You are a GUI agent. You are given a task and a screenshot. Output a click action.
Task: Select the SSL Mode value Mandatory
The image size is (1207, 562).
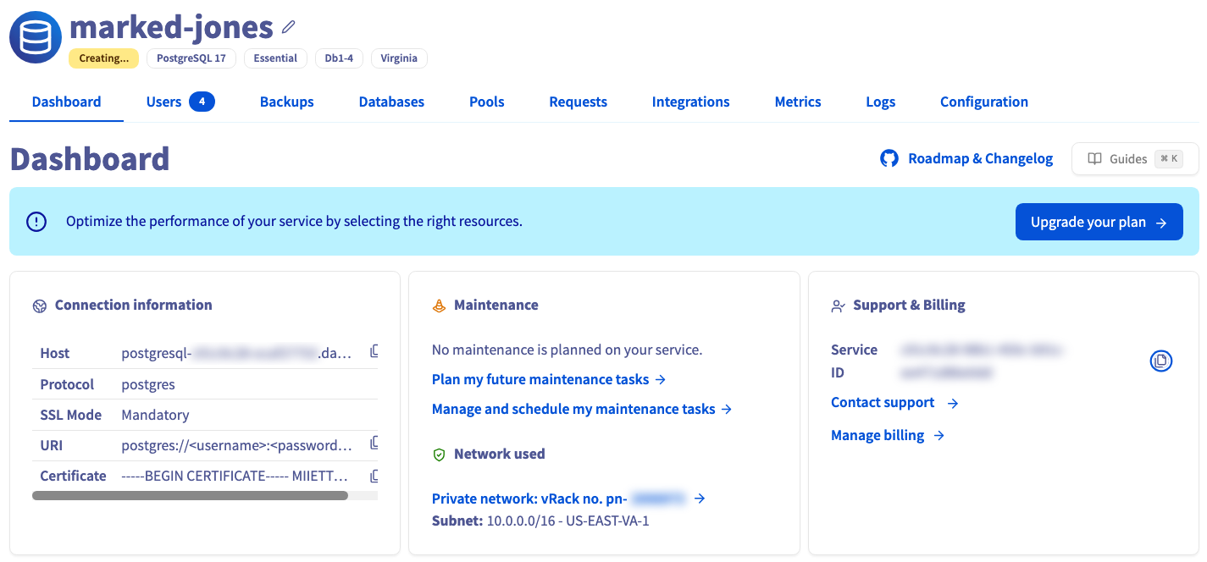point(155,415)
